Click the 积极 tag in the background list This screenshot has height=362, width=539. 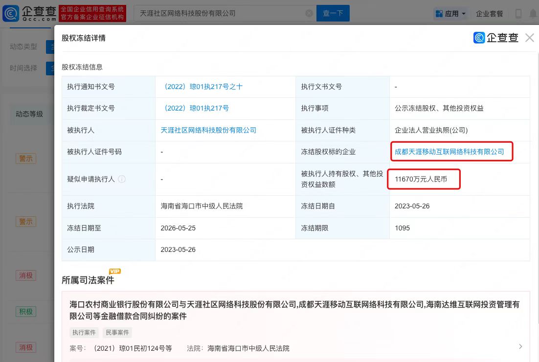click(x=26, y=312)
